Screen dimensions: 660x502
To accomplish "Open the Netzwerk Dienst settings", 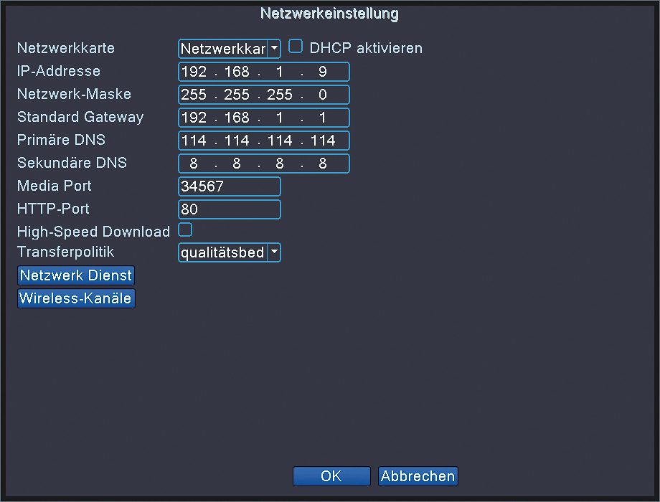I will (x=76, y=275).
